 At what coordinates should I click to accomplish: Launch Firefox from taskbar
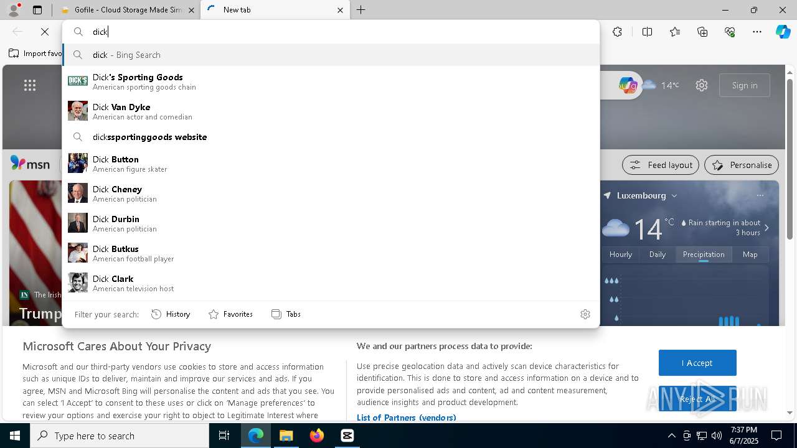pyautogui.click(x=316, y=436)
